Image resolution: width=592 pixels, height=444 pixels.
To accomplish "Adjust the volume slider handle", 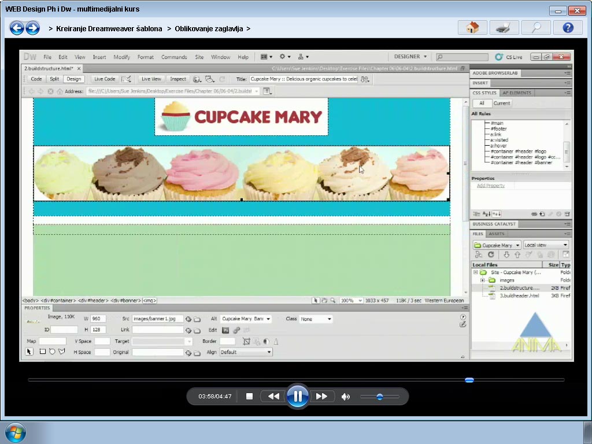I will point(379,397).
